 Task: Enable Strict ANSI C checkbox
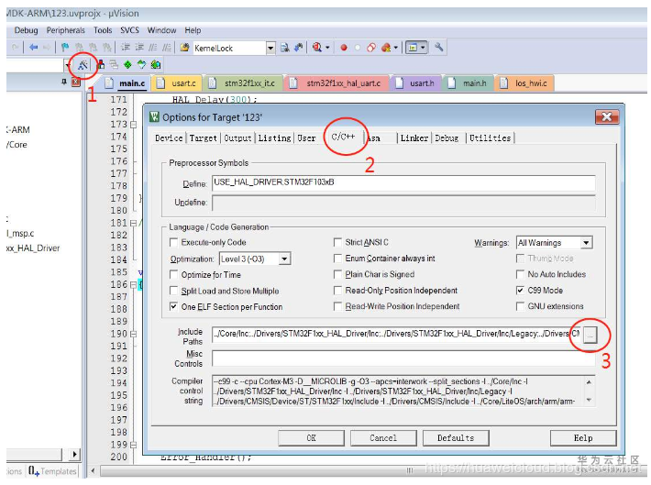coord(337,242)
